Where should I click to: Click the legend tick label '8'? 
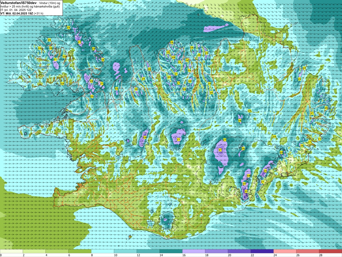[x=92, y=255]
